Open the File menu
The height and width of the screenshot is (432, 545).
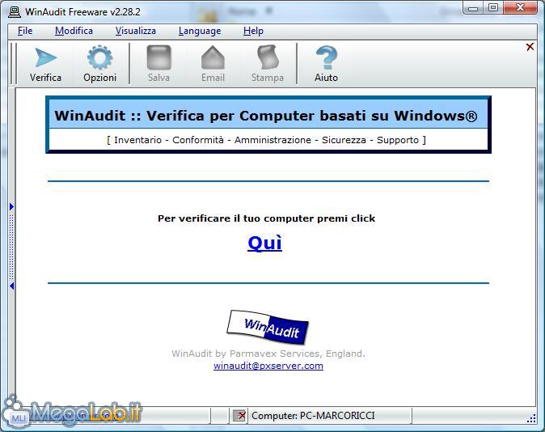(x=25, y=31)
